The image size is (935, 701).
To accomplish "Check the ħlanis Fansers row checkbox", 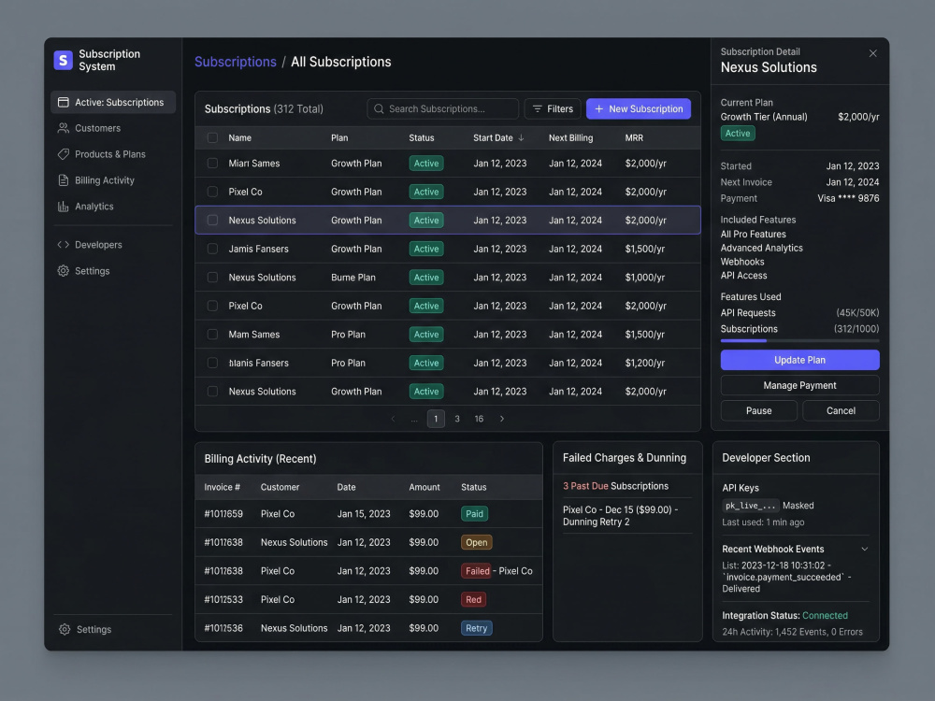I will point(212,363).
